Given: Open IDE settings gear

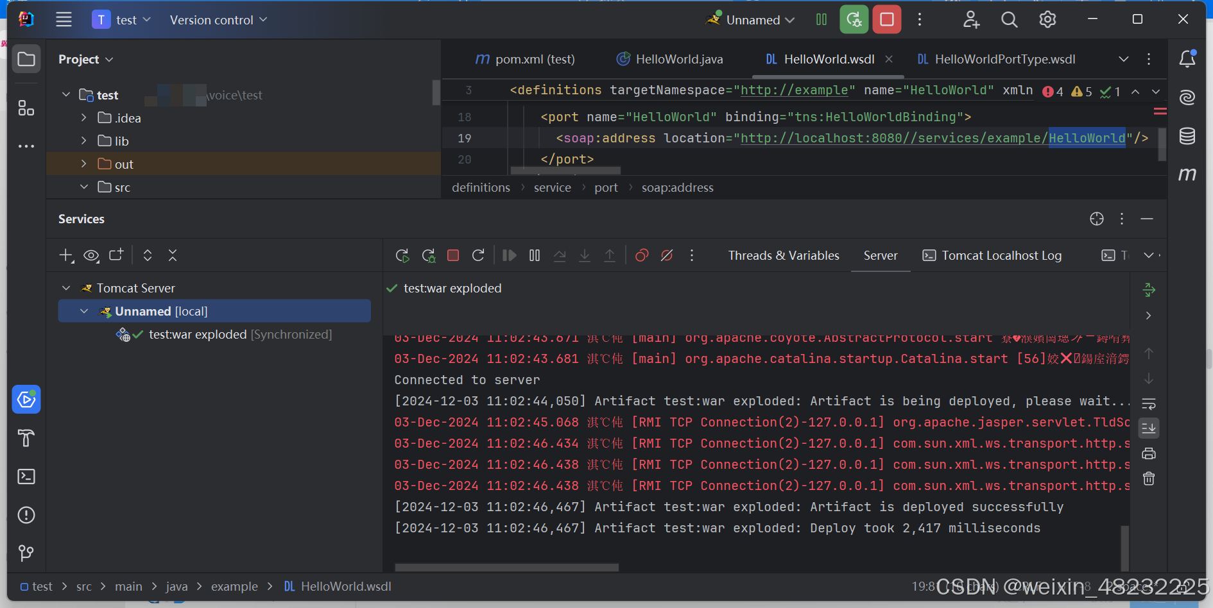Looking at the screenshot, I should tap(1047, 20).
